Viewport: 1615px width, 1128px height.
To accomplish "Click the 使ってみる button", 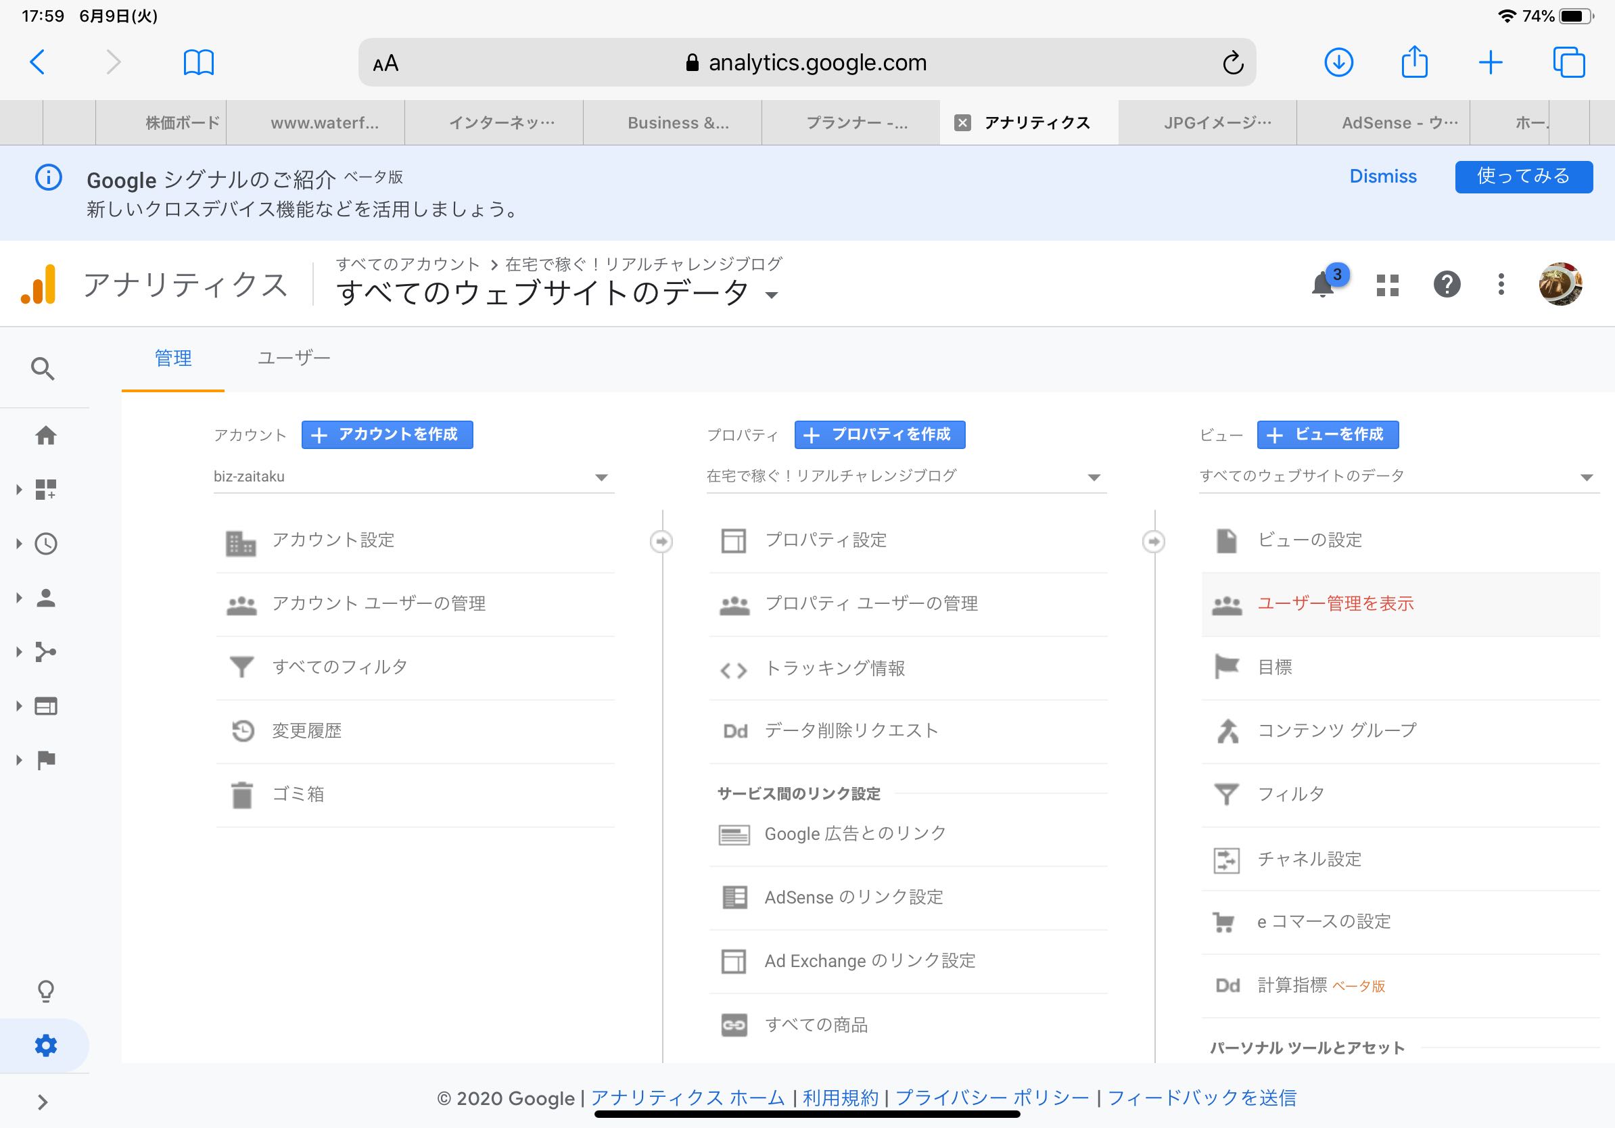I will point(1524,177).
